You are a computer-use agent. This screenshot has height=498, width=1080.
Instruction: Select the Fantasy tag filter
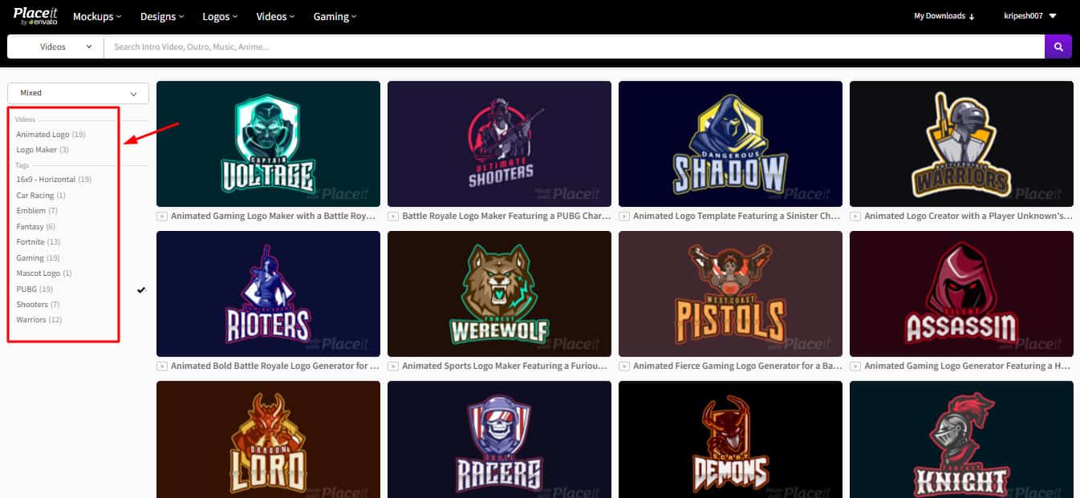(36, 227)
